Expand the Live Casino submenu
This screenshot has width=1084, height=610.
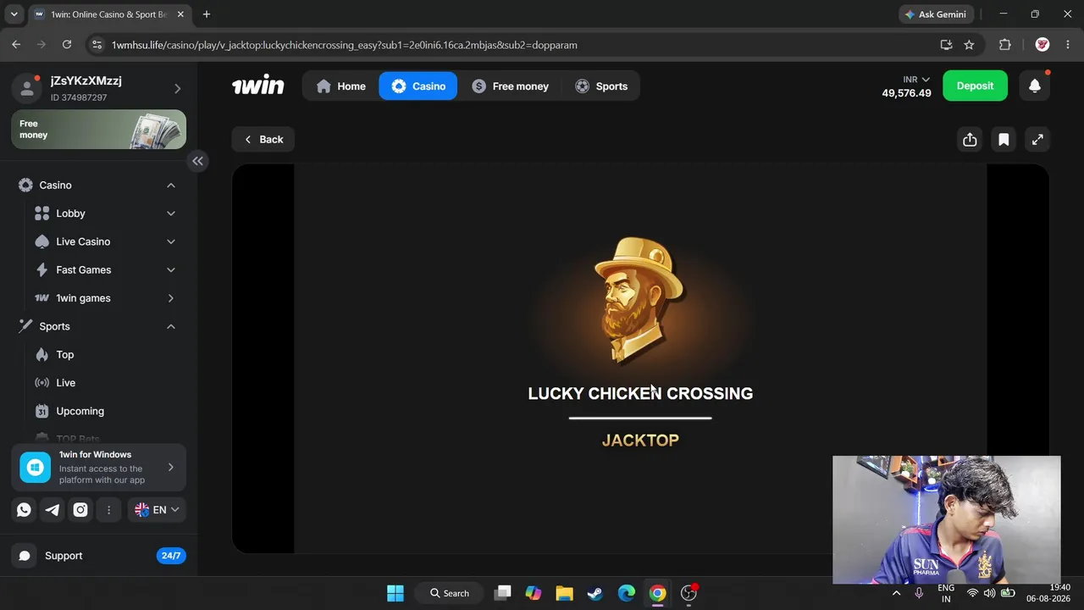(x=171, y=241)
